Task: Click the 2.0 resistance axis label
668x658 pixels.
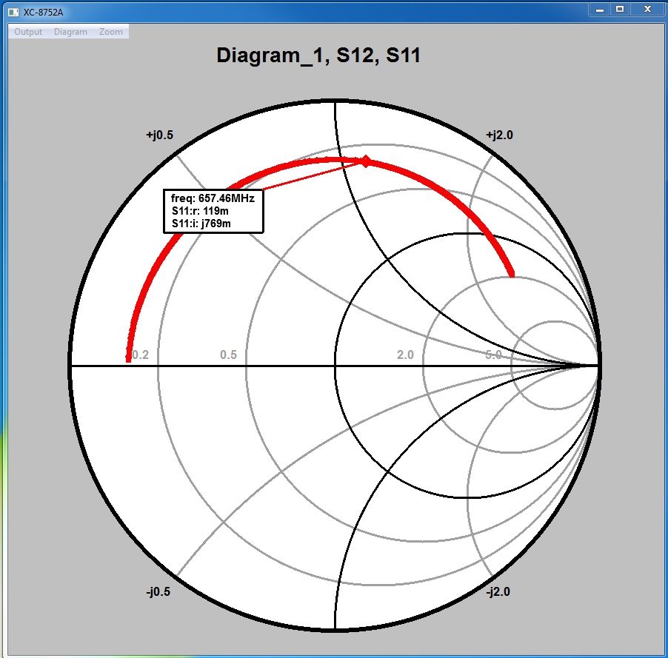Action: pyautogui.click(x=405, y=355)
